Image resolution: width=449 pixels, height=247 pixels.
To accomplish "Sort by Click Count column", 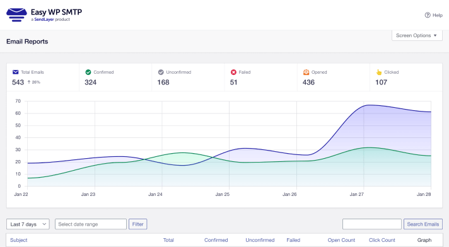I will click(382, 240).
